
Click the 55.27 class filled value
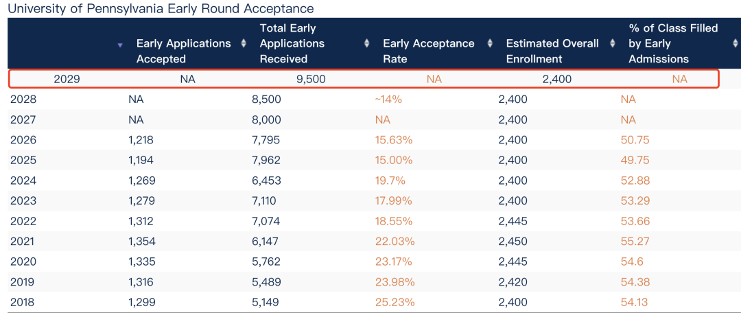(635, 242)
